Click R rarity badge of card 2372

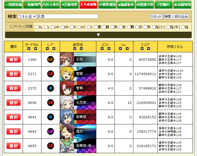pyautogui.click(x=51, y=88)
